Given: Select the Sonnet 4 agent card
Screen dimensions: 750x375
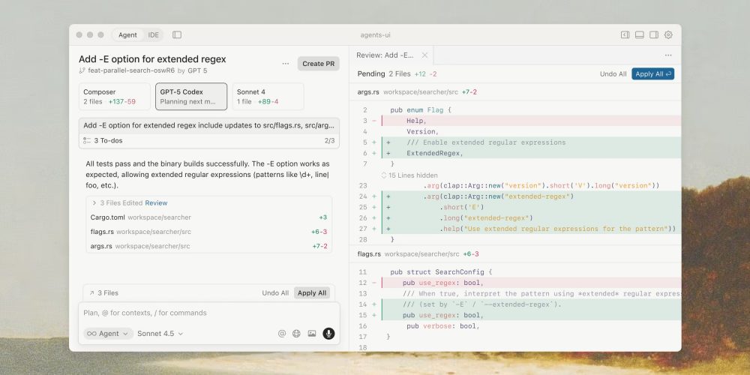Looking at the screenshot, I should [268, 97].
